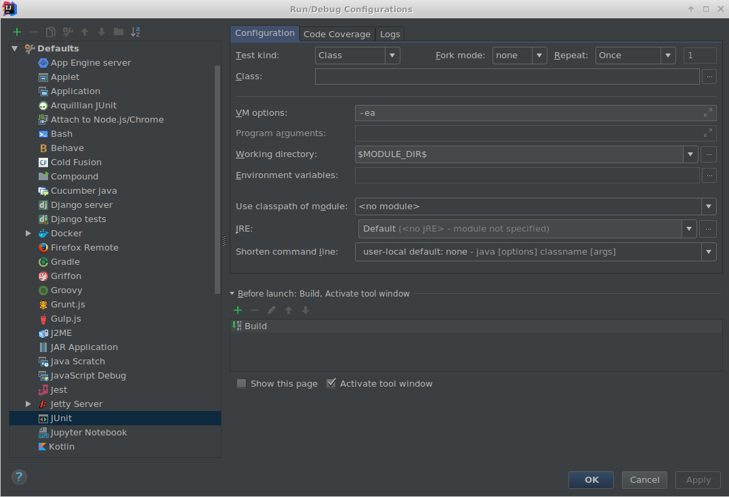The height and width of the screenshot is (497, 729).
Task: Click the Jest icon in the defaults list
Action: (43, 390)
